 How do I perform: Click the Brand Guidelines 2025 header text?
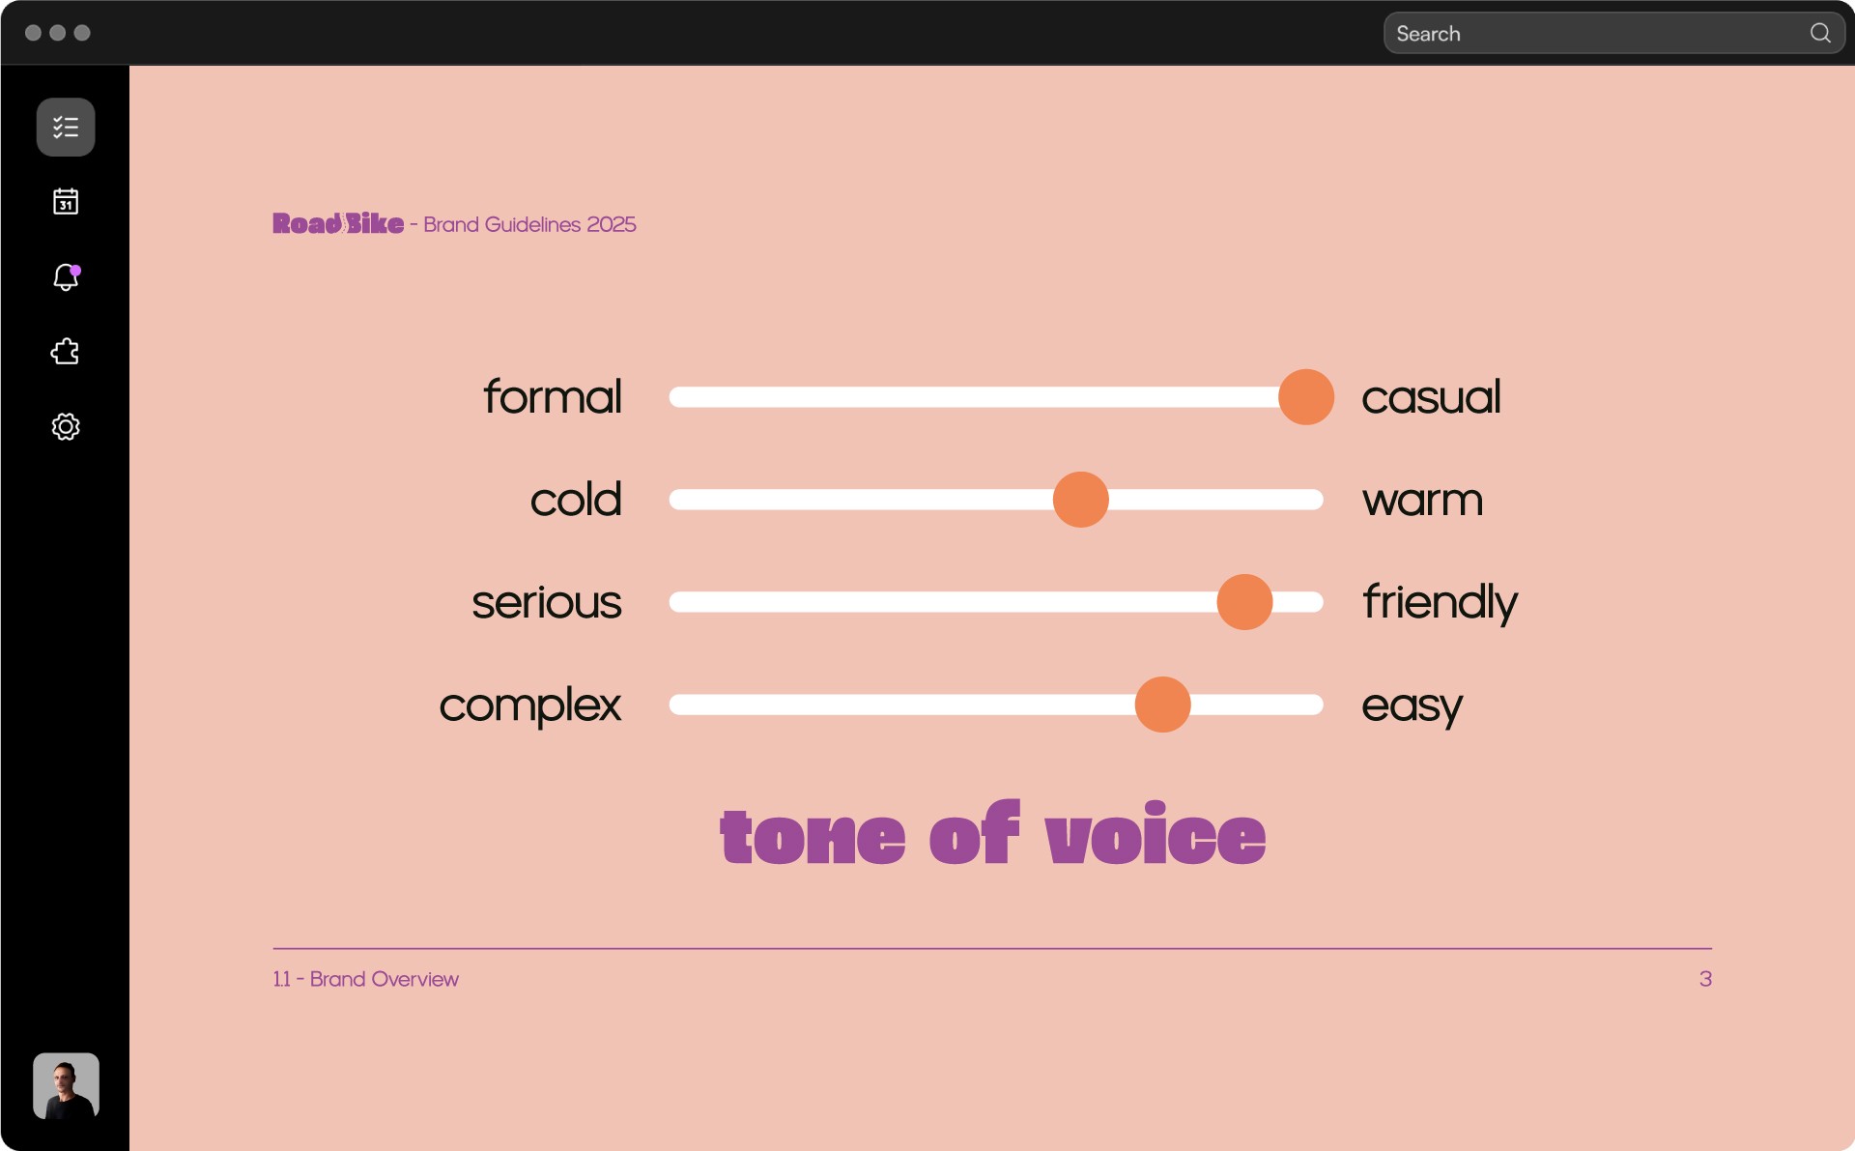pos(529,224)
